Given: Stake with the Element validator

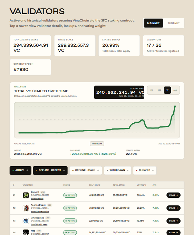Looking at the screenshot, I should (173, 195).
